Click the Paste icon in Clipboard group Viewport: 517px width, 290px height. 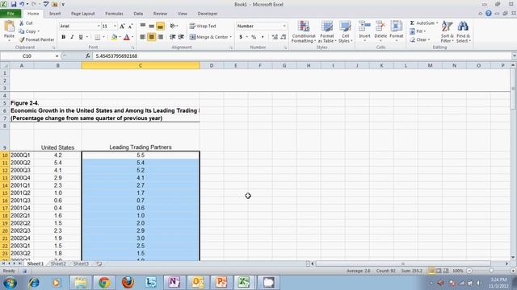9,27
